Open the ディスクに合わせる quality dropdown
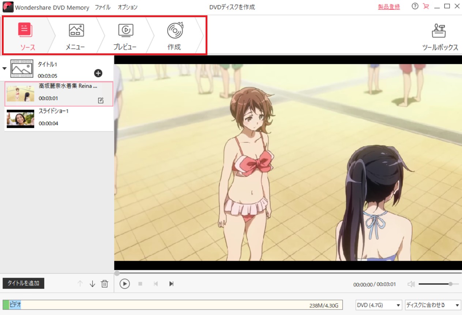462x315 pixels. pyautogui.click(x=433, y=305)
